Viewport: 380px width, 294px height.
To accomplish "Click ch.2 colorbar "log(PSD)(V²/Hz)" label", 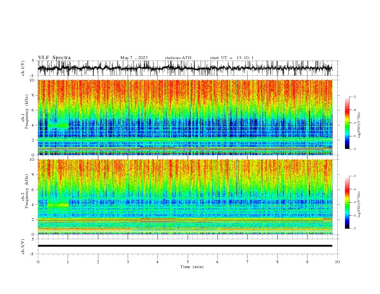I will [359, 205].
